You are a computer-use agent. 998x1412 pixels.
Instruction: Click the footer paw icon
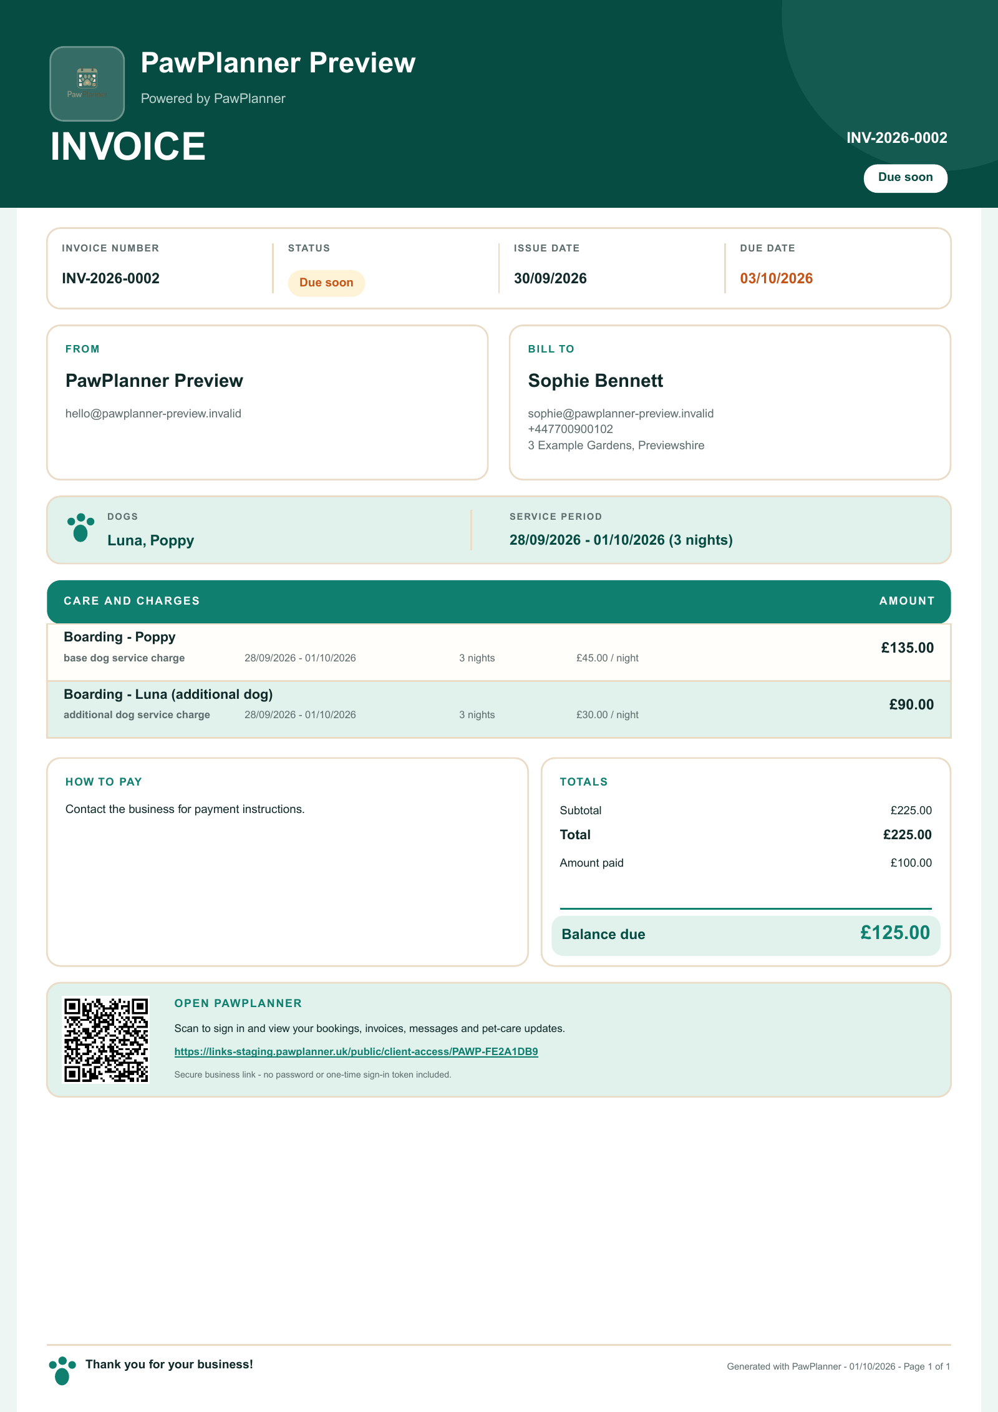[62, 1371]
